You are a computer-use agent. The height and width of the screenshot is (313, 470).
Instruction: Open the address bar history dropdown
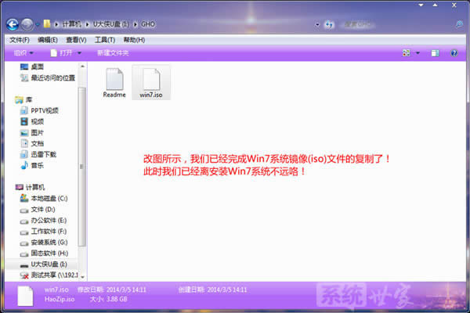[317, 24]
